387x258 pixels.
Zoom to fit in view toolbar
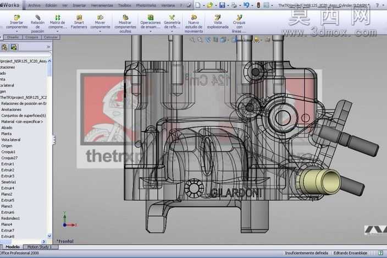point(192,40)
